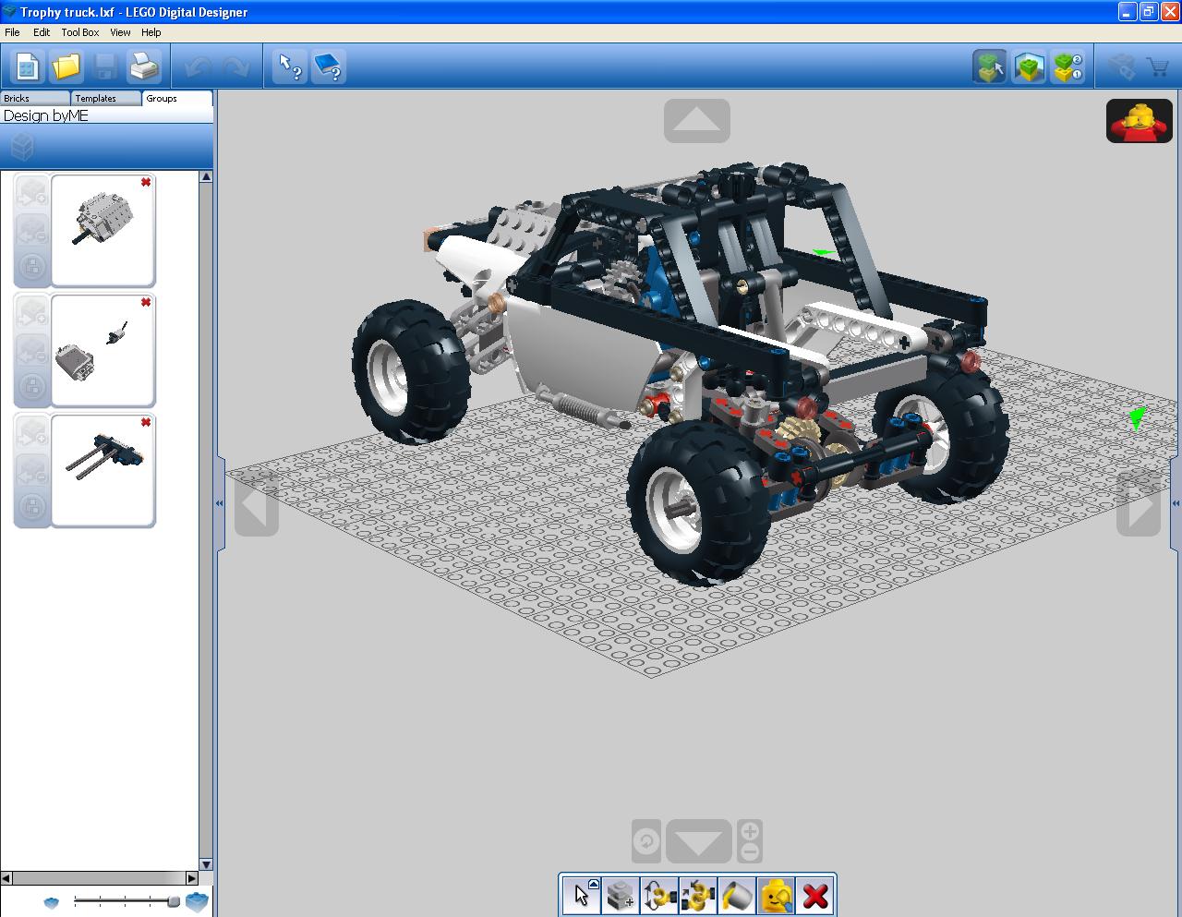
Task: Add bricks to the motor and switch group
Action: click(32, 313)
